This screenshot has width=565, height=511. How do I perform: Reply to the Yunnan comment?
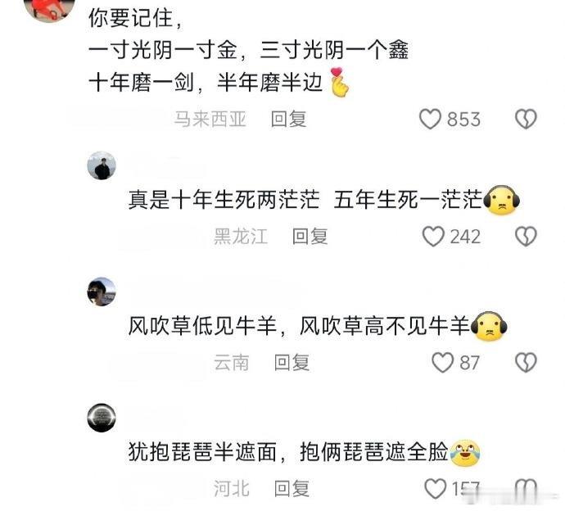(x=292, y=363)
